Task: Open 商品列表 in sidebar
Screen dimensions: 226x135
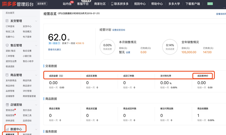Action: click(x=27, y=81)
